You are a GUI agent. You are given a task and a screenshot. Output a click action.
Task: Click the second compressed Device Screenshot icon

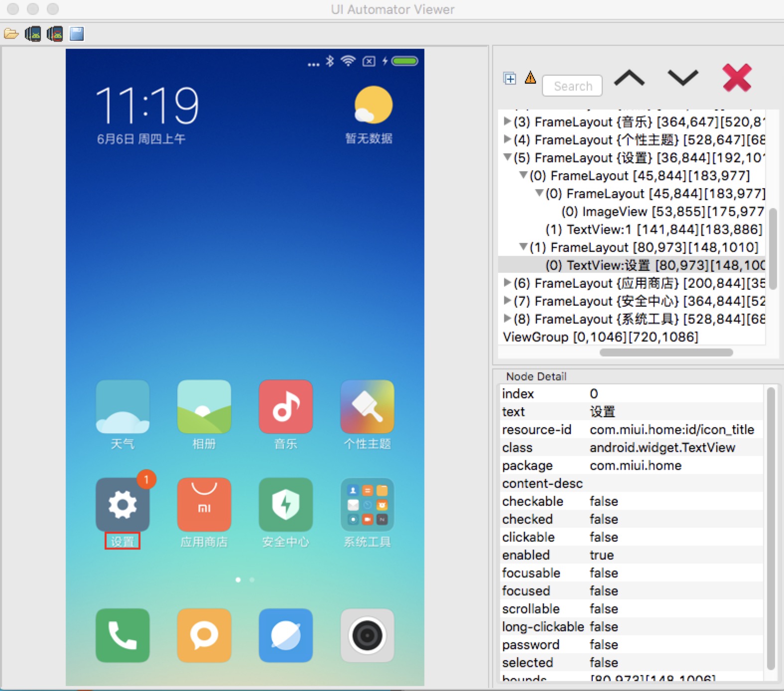click(x=55, y=34)
